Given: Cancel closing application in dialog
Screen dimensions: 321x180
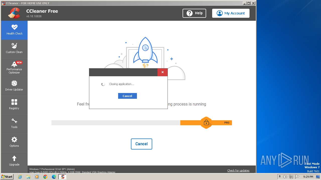Looking at the screenshot, I should coord(127,96).
